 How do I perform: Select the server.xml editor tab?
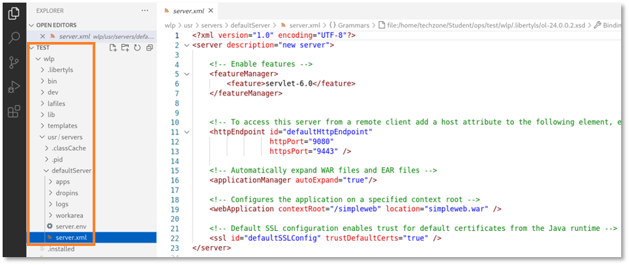[x=188, y=11]
